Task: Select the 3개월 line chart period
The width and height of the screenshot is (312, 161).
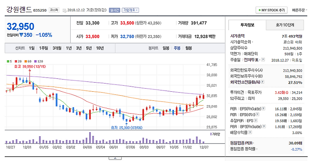Action: [x=57, y=48]
